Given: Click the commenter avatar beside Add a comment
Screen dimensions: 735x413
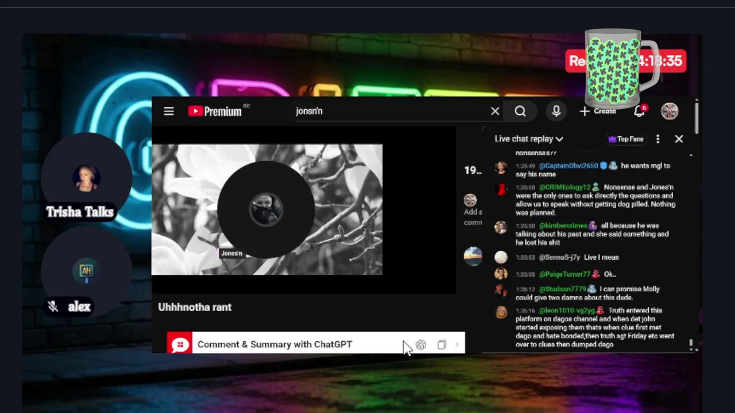Looking at the screenshot, I should click(470, 200).
